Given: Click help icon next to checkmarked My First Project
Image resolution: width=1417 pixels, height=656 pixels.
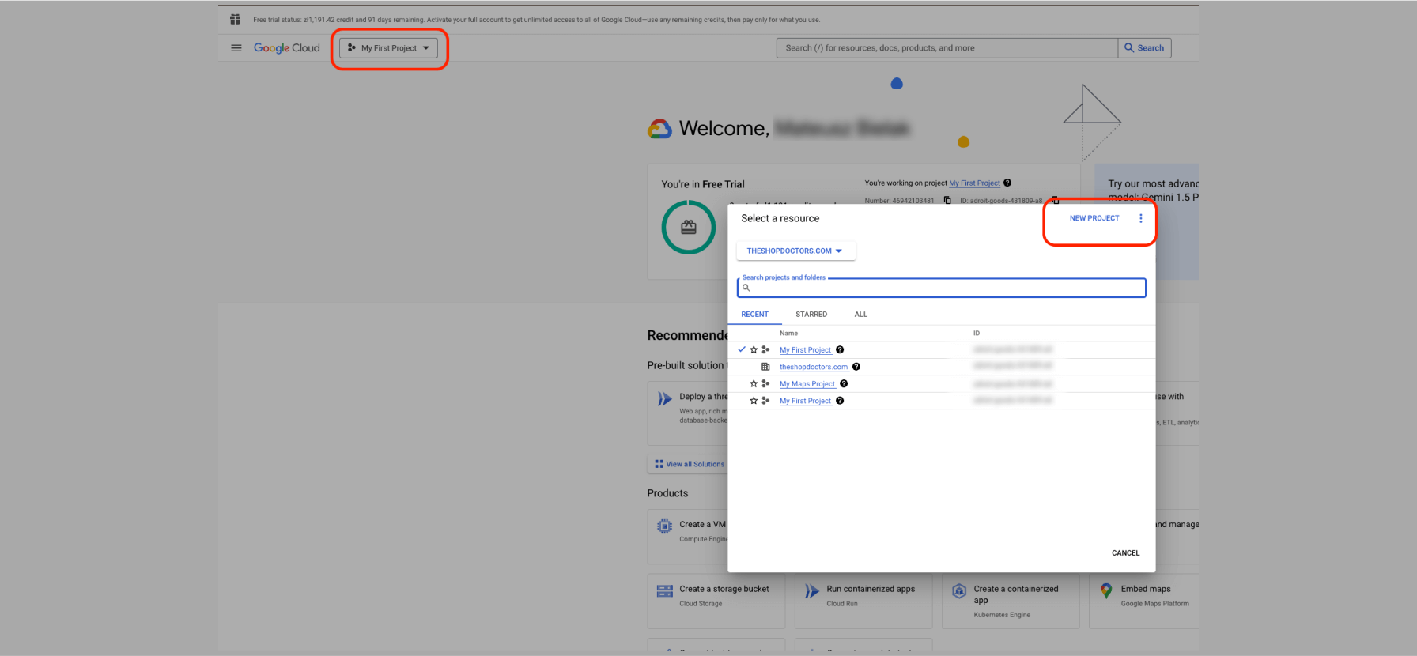Looking at the screenshot, I should click(x=840, y=350).
